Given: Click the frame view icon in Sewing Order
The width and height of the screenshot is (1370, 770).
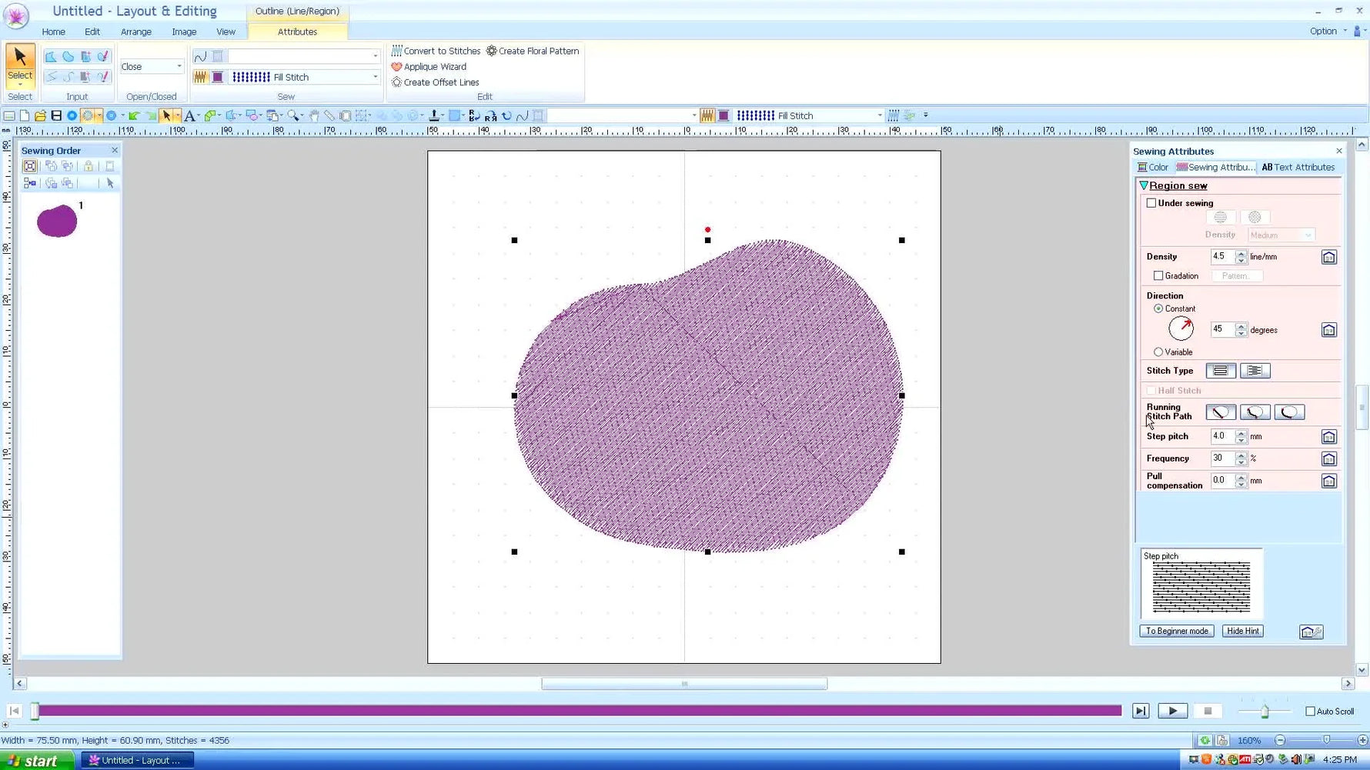Looking at the screenshot, I should tap(29, 166).
